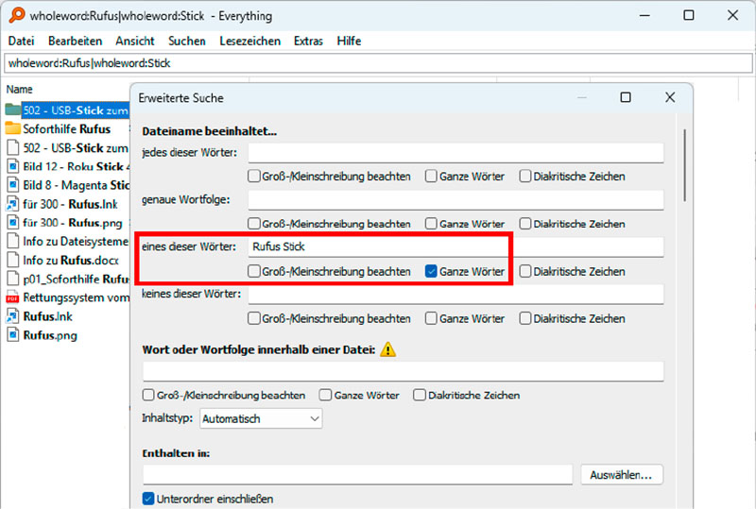756x509 pixels.
Task: Click the Auswählen... button
Action: 622,475
